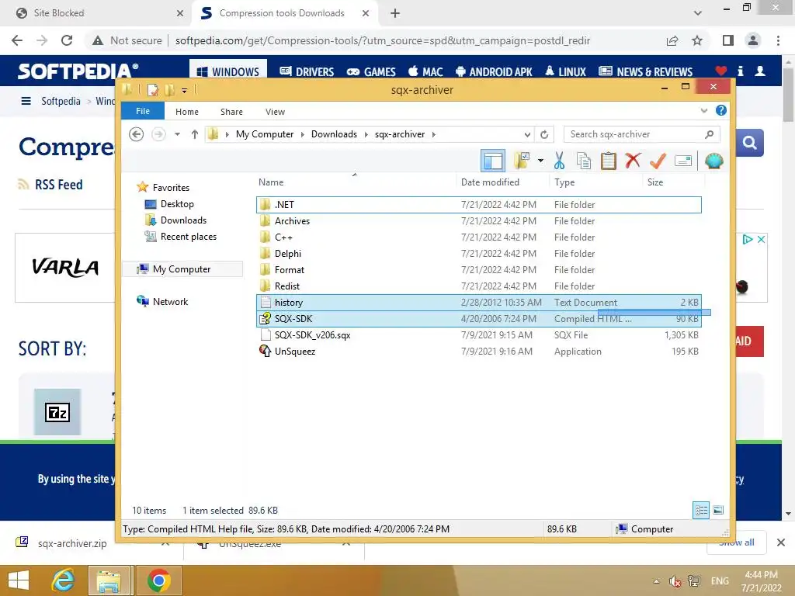Open Internet Explorer from taskbar

(63, 580)
